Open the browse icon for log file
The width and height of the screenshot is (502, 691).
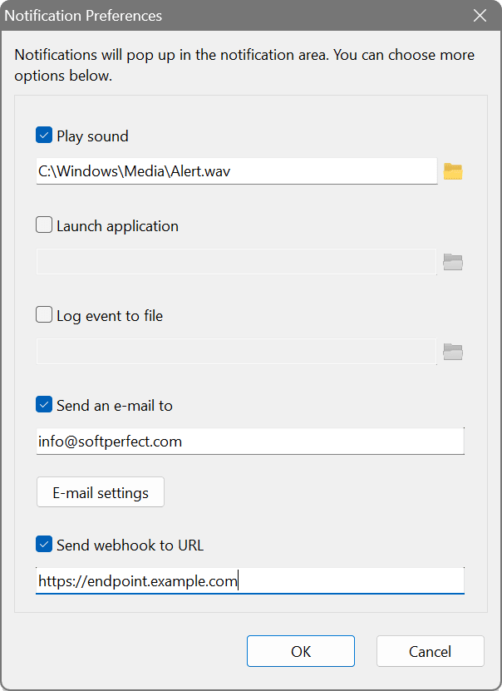click(x=452, y=351)
